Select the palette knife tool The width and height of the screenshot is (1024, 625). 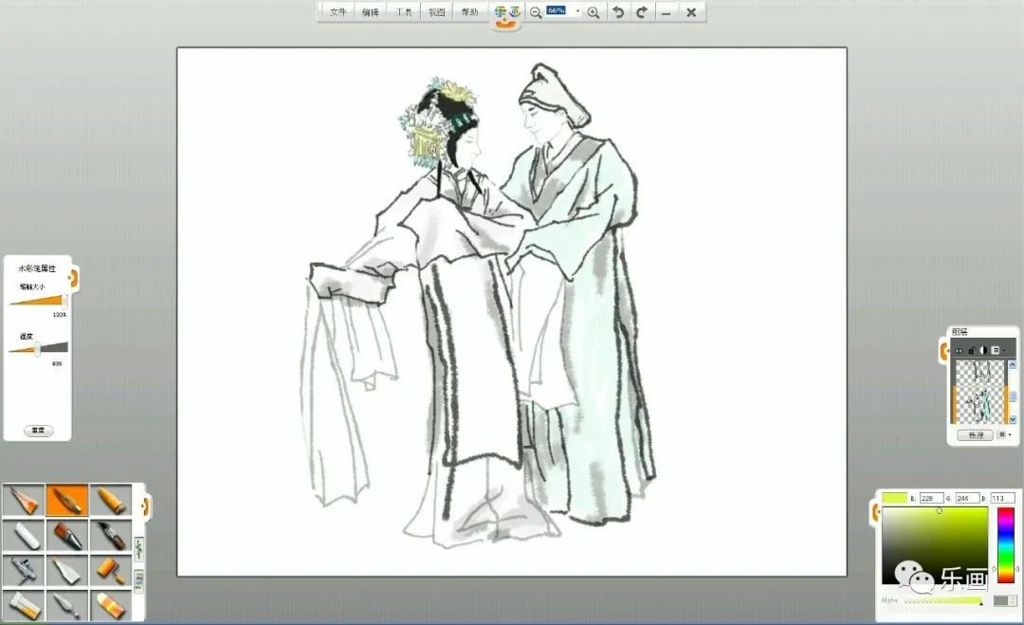(x=67, y=604)
